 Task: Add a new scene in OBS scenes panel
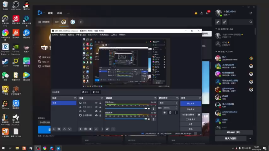[54, 129]
